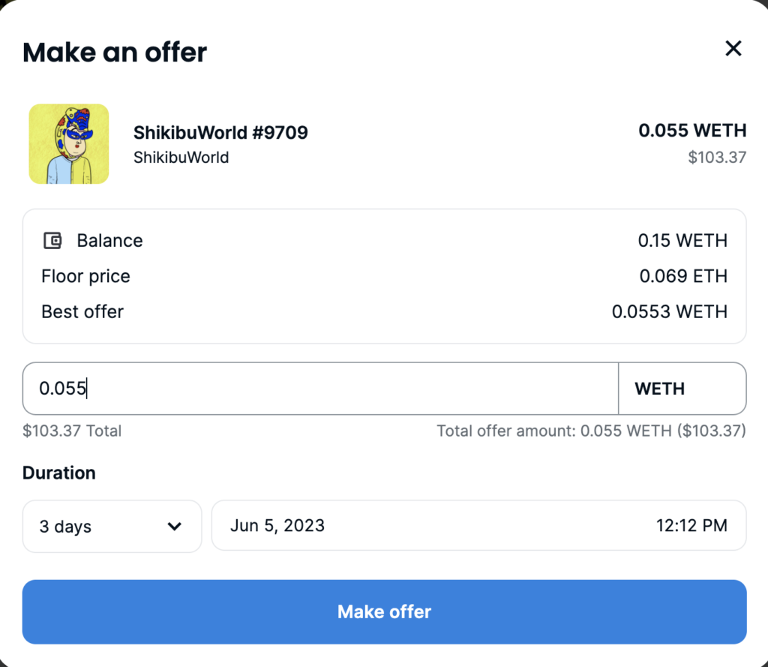The height and width of the screenshot is (667, 768).
Task: Click the 0.0553 WETH best offer value
Action: [669, 311]
